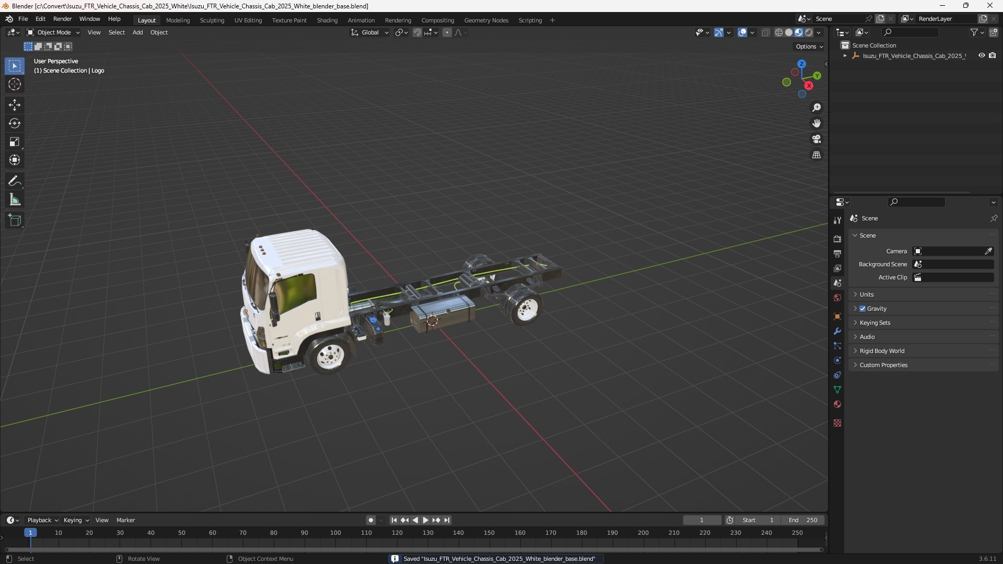1003x564 pixels.
Task: Open the Material properties tab
Action: click(x=837, y=404)
